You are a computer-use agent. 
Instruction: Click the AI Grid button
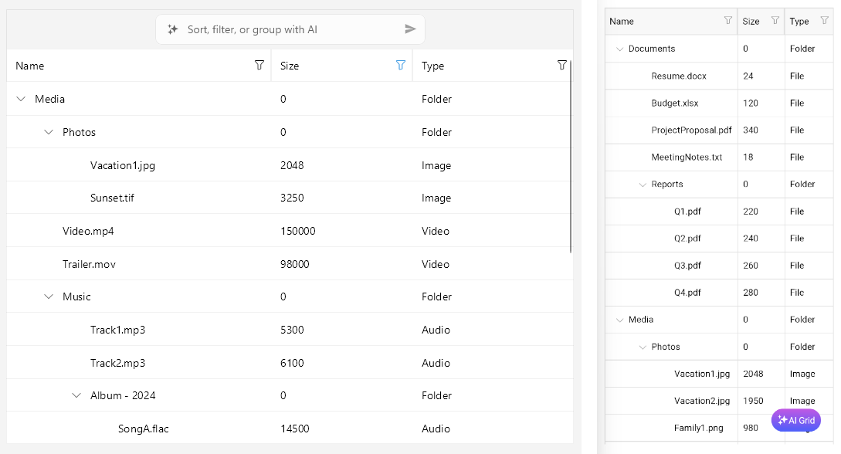(x=796, y=420)
